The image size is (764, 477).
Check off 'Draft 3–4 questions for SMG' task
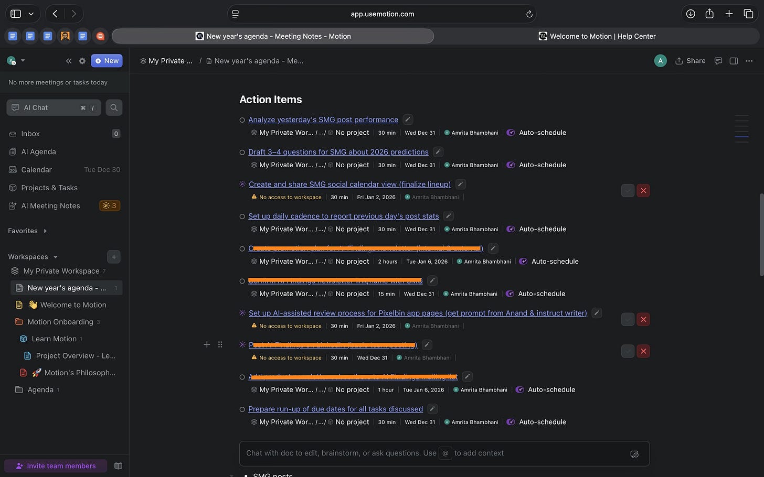tap(242, 153)
